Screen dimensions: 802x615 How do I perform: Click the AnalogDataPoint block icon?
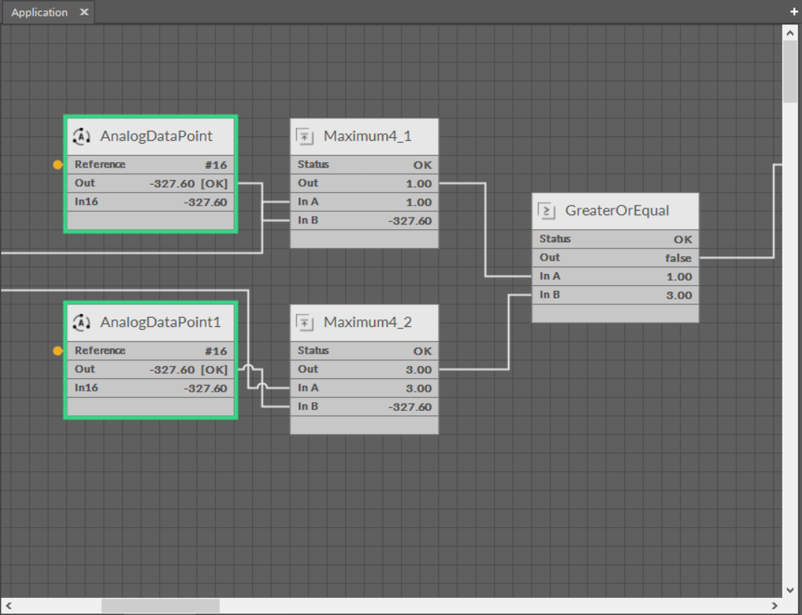(x=80, y=136)
